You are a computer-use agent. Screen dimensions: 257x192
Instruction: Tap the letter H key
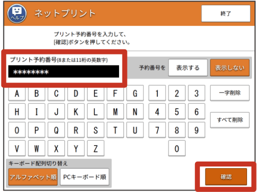point(17,111)
